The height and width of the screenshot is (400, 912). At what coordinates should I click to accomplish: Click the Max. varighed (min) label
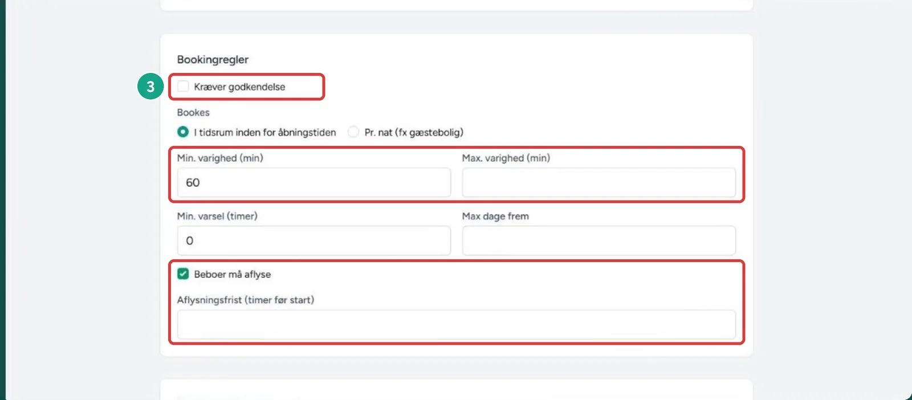coord(506,158)
